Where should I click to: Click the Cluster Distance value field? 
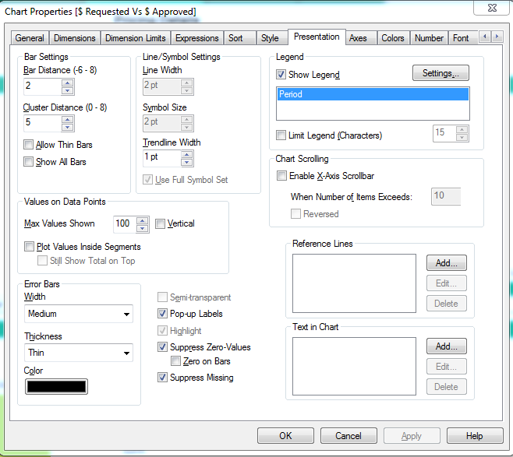tap(43, 123)
